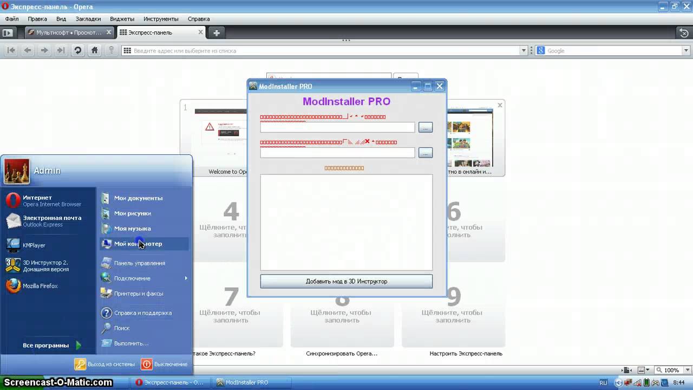Go forward with the Forward arrow
Viewport: 693px width, 390px height.
pos(44,50)
